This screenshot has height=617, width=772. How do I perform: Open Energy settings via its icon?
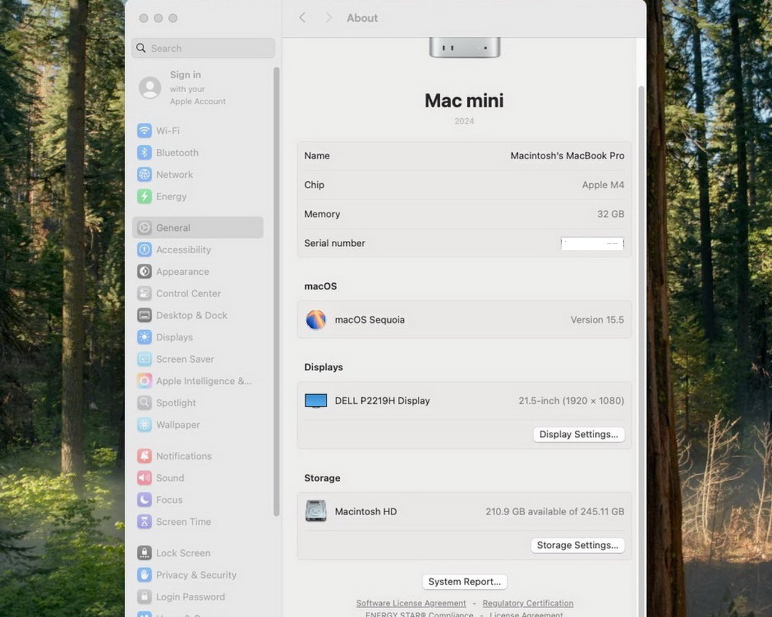click(144, 196)
